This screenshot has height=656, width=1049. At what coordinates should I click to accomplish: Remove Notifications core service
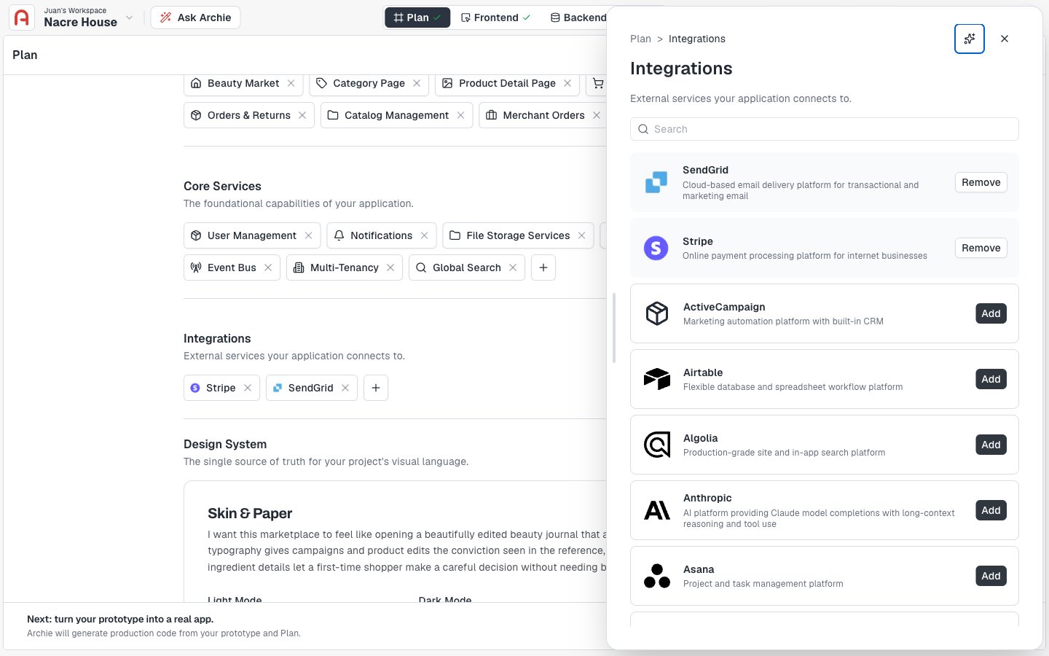(x=424, y=235)
